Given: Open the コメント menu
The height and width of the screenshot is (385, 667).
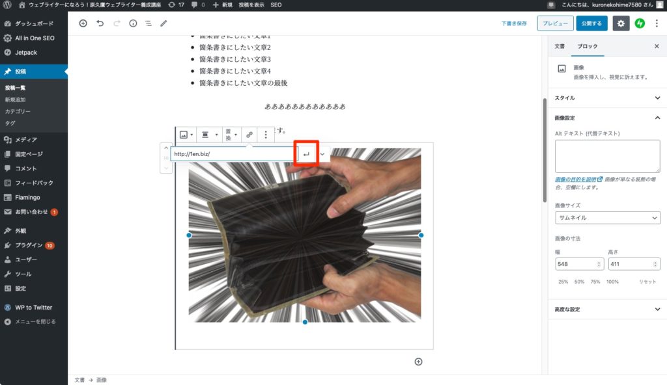Looking at the screenshot, I should tap(34, 168).
